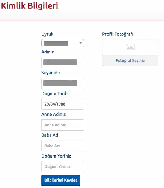Image resolution: width=164 pixels, height=188 pixels.
Task: Click the Anne Adınız label
Action: [53, 114]
